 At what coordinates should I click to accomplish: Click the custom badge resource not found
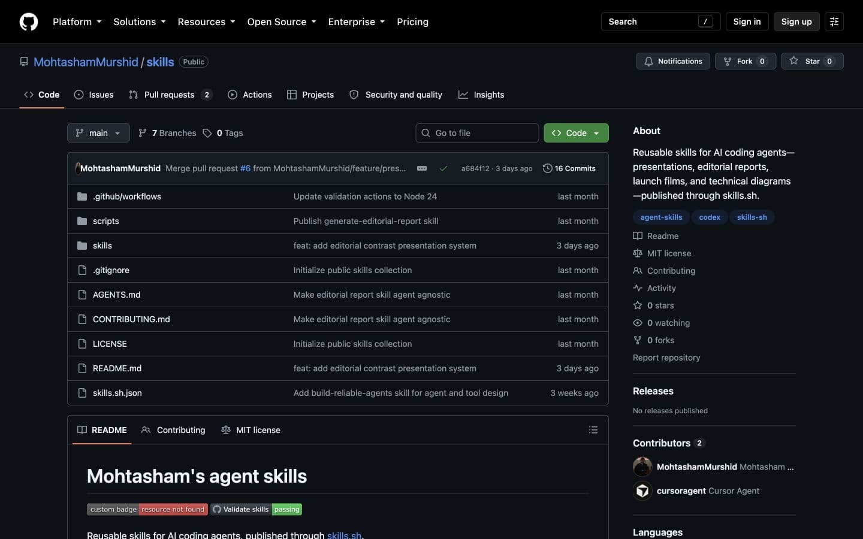[x=147, y=509]
